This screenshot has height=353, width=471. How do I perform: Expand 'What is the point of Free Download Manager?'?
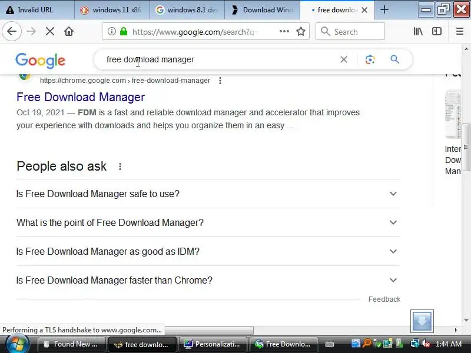(x=208, y=223)
